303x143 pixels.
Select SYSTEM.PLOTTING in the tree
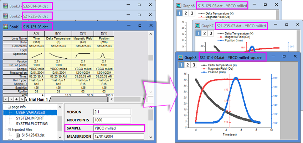tap(32, 124)
